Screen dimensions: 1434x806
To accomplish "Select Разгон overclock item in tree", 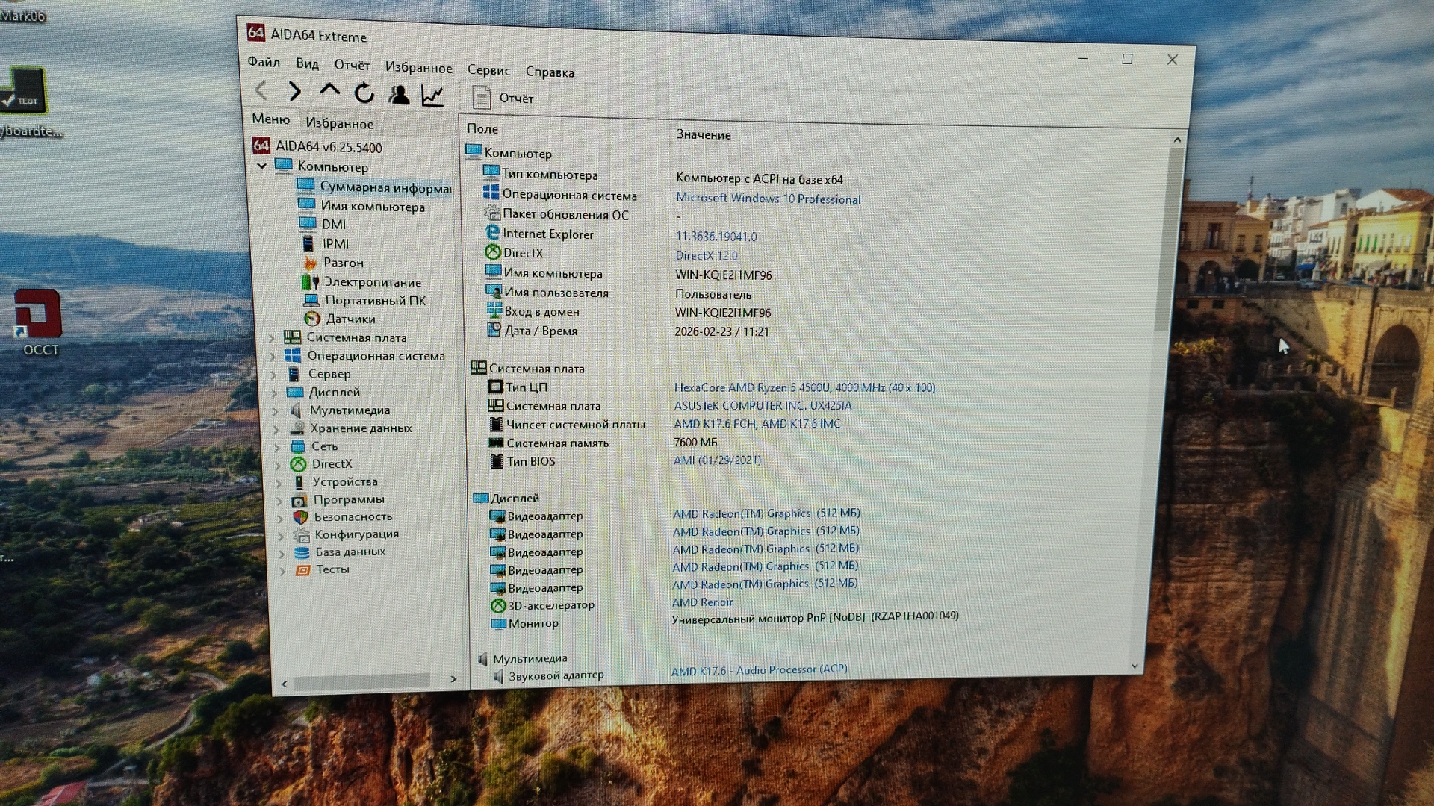I will click(x=343, y=263).
